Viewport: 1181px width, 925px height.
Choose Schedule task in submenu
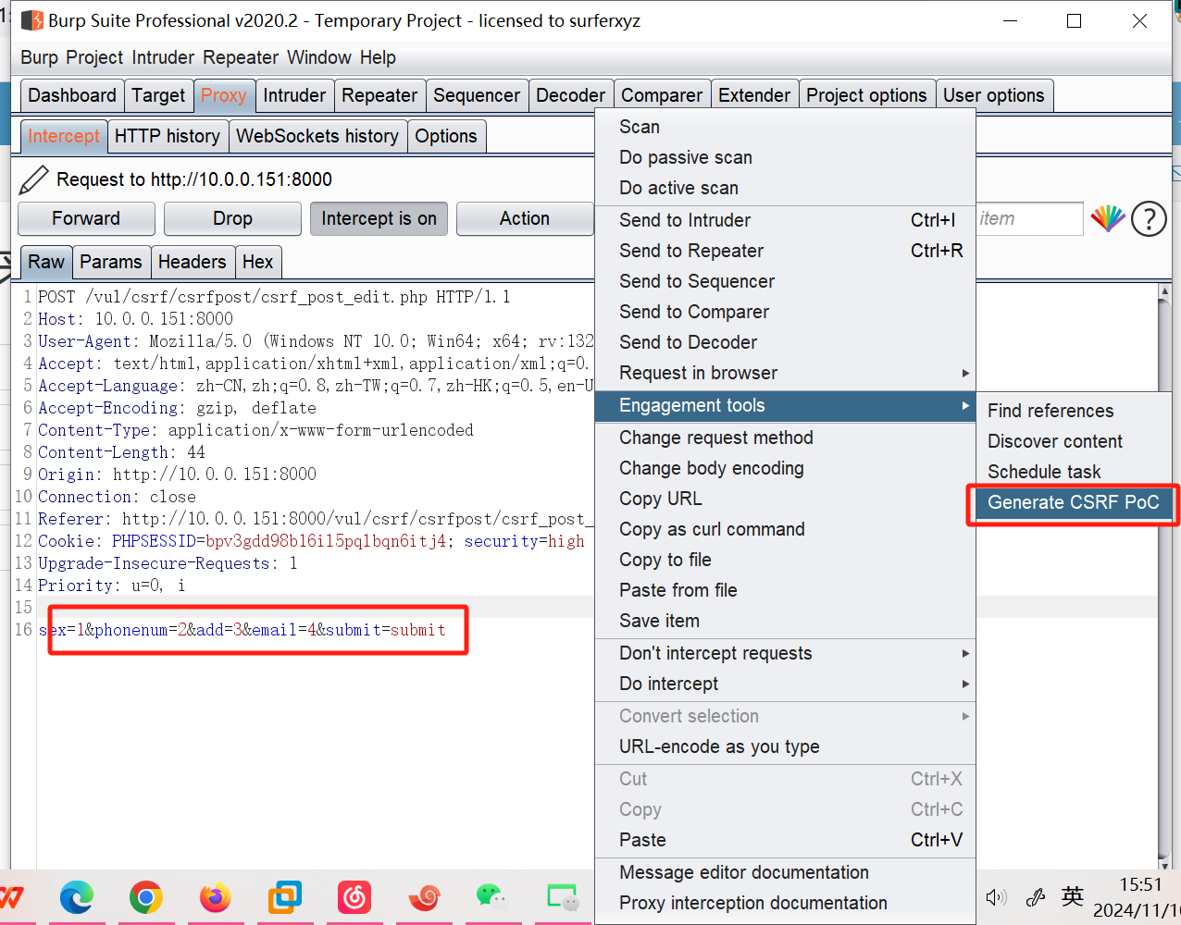pyautogui.click(x=1073, y=472)
